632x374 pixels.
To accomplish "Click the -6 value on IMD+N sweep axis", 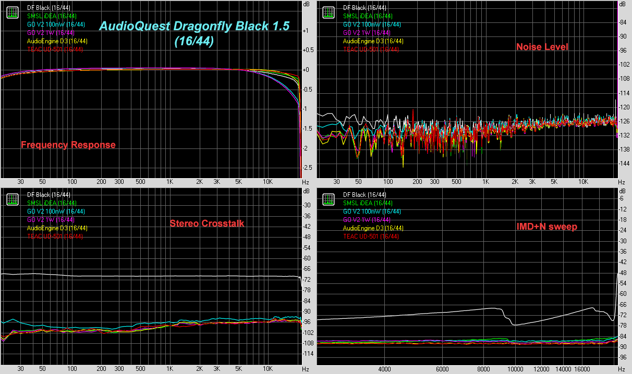I will 622,198.
